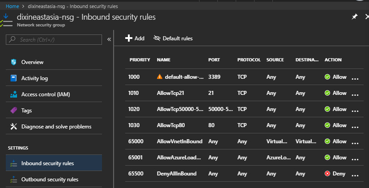Viewport: 369px width, 188px height.
Task: Sort by SOURCE column header
Action: [x=275, y=60]
